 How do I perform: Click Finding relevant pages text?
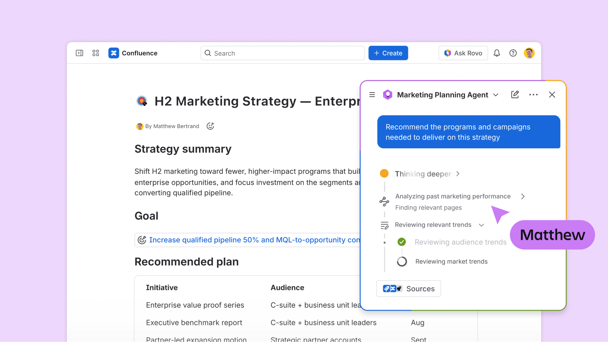pos(429,208)
